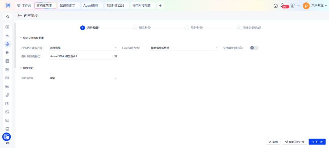The height and width of the screenshot is (148, 329).
Task: Collapse the 特定文件读取配置 section
Action: point(21,38)
